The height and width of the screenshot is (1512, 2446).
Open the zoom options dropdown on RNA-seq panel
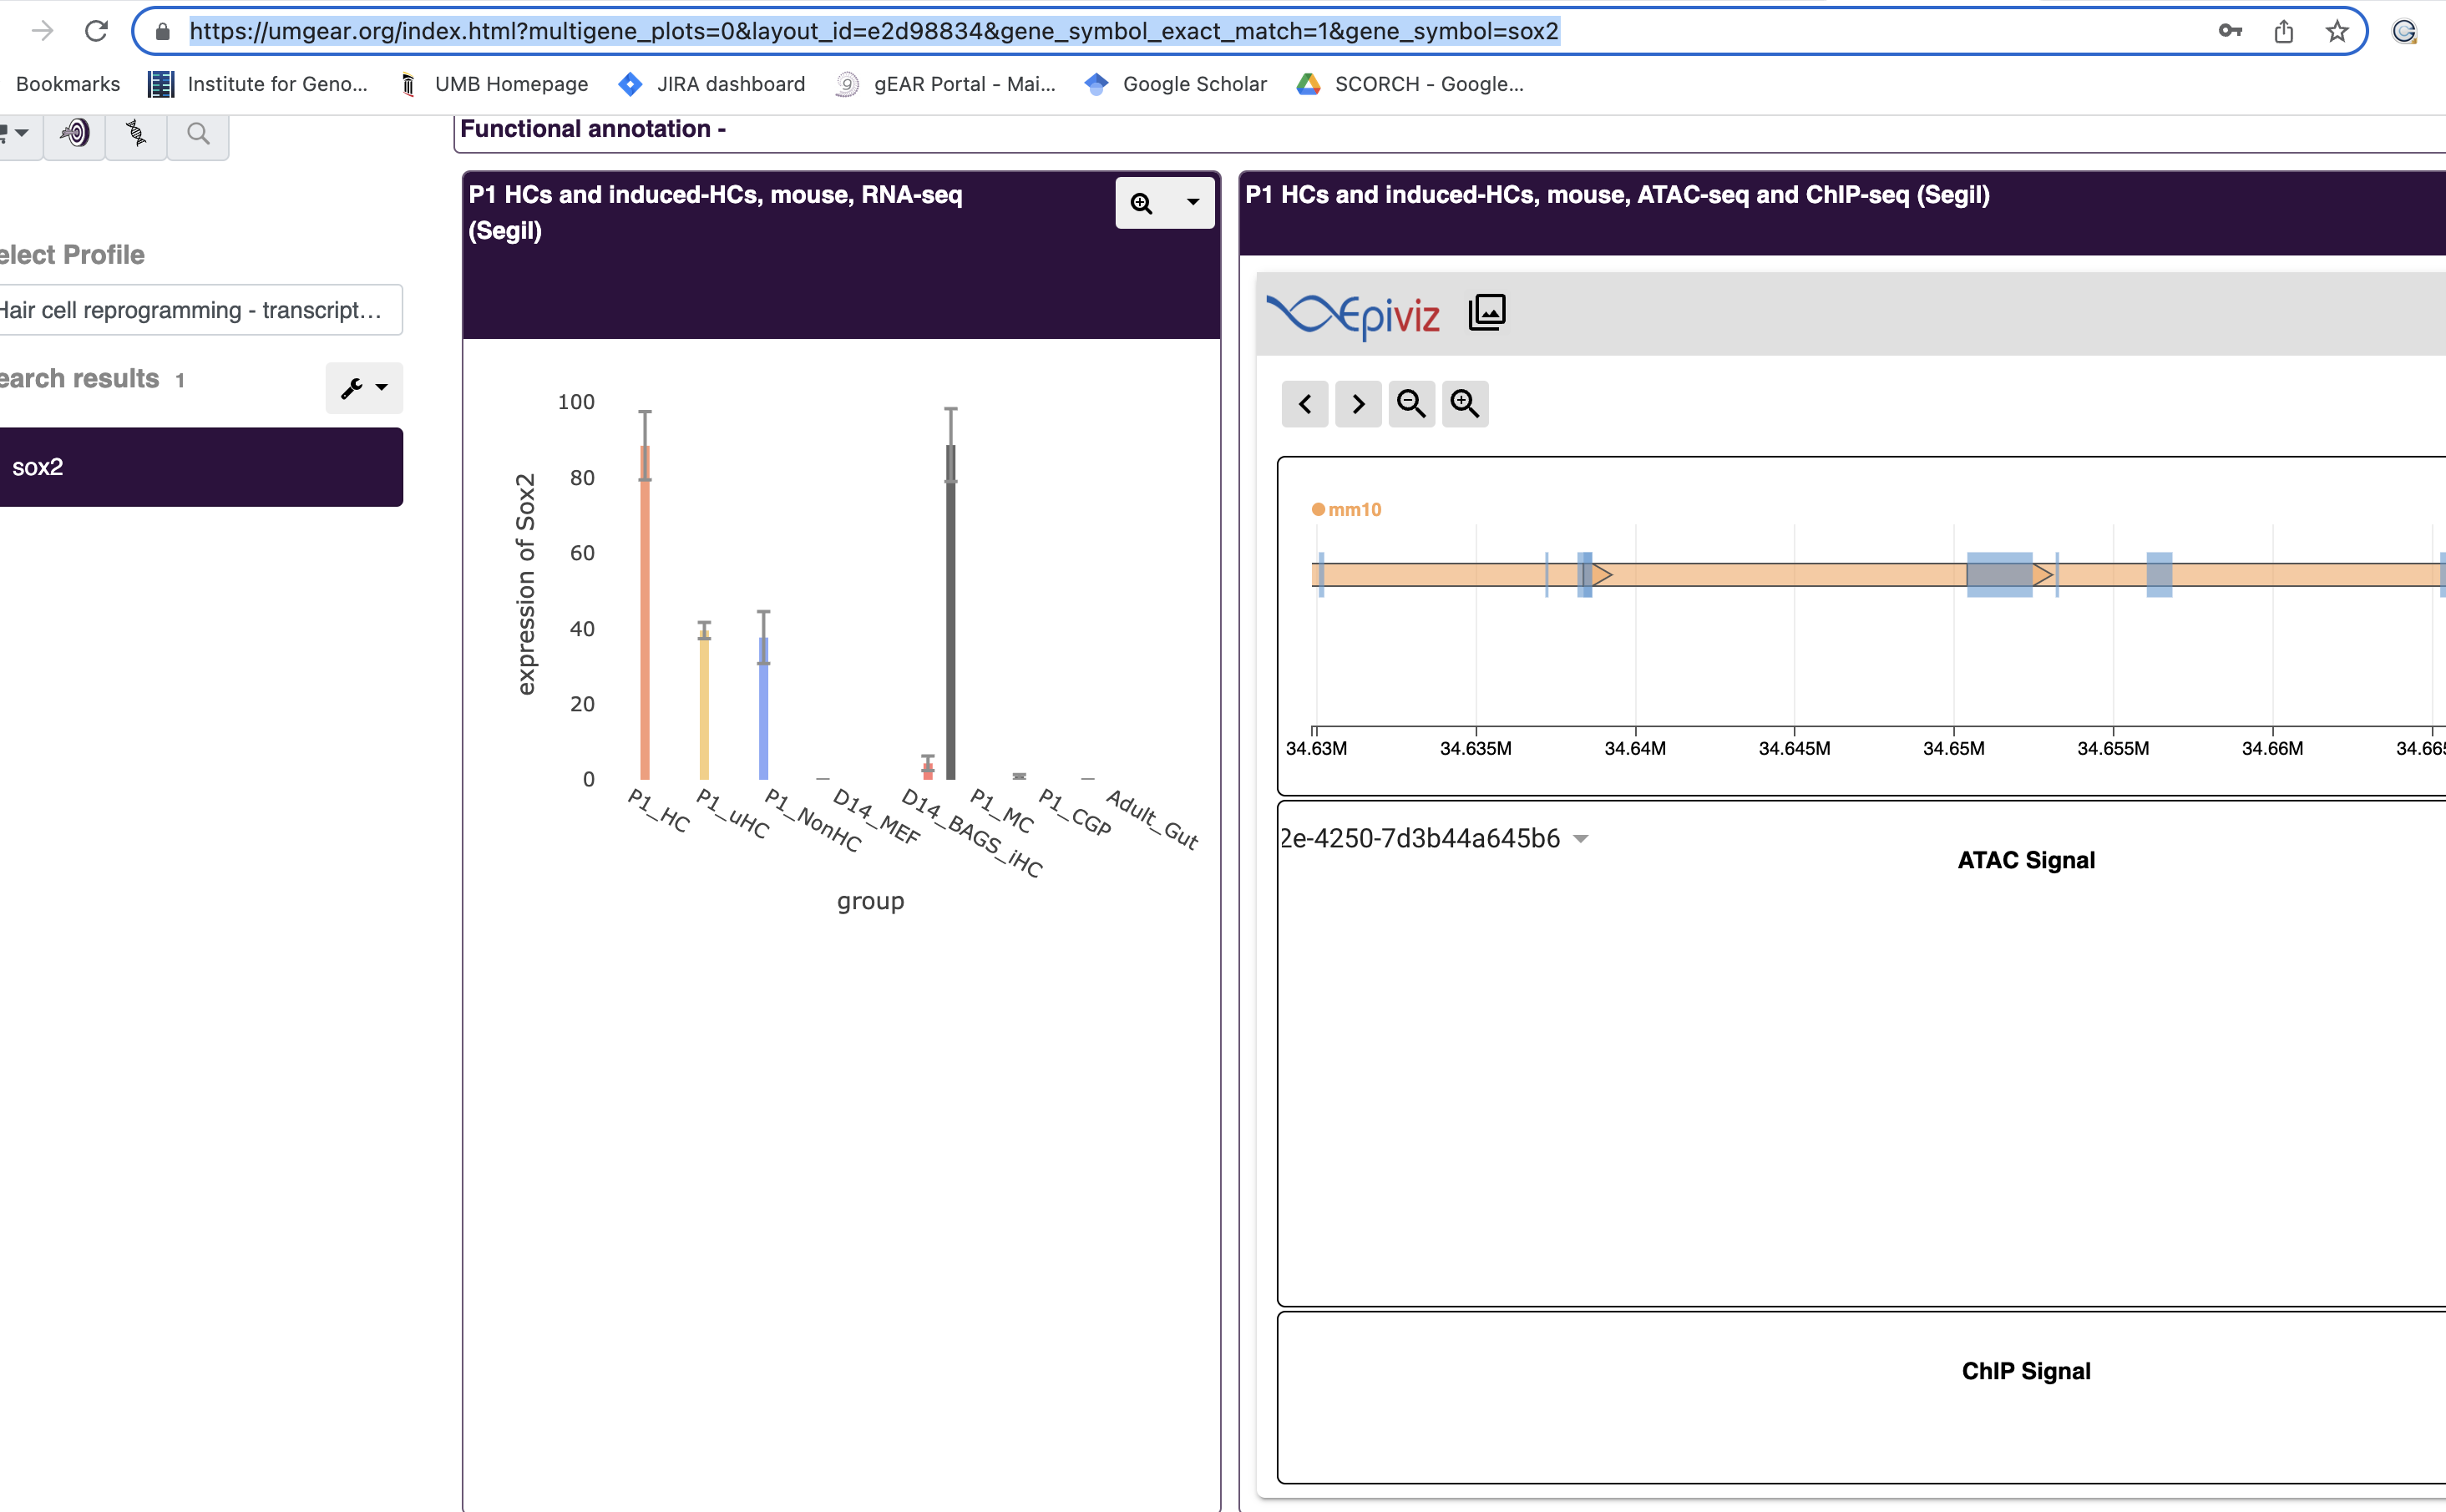1192,202
